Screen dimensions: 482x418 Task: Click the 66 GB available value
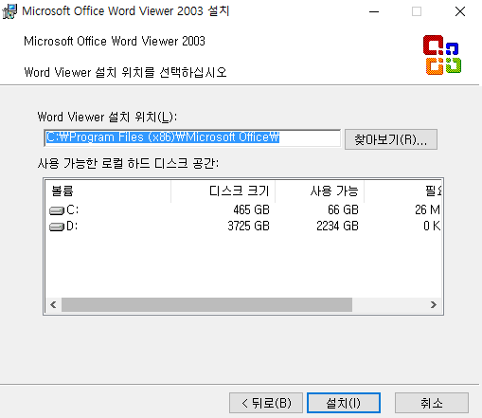point(343,209)
